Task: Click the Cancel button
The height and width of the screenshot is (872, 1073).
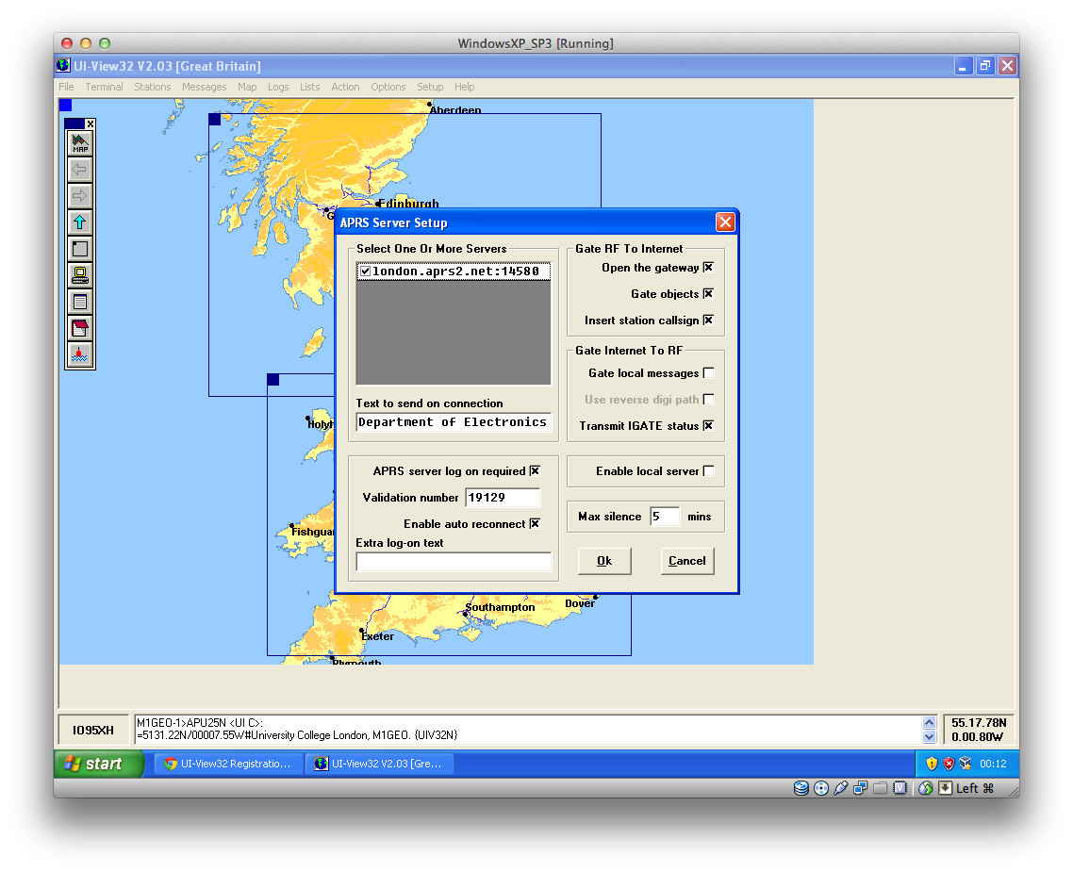Action: pos(687,561)
